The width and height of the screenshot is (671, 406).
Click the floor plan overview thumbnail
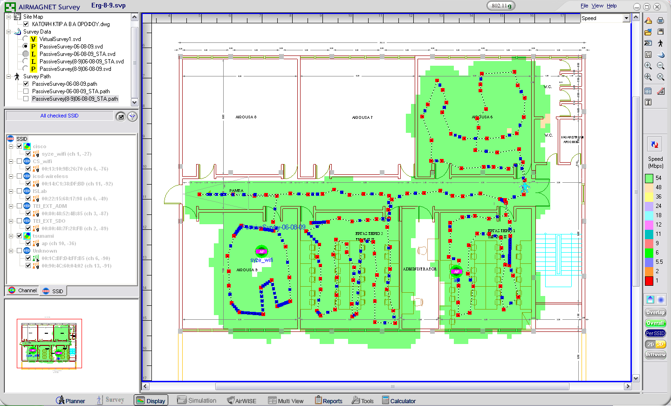click(49, 344)
